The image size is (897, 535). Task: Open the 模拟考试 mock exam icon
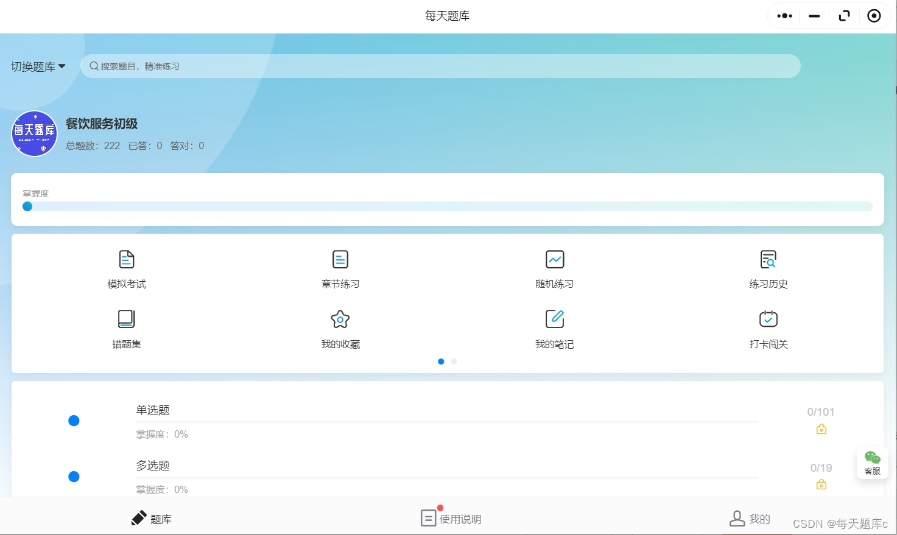tap(126, 259)
